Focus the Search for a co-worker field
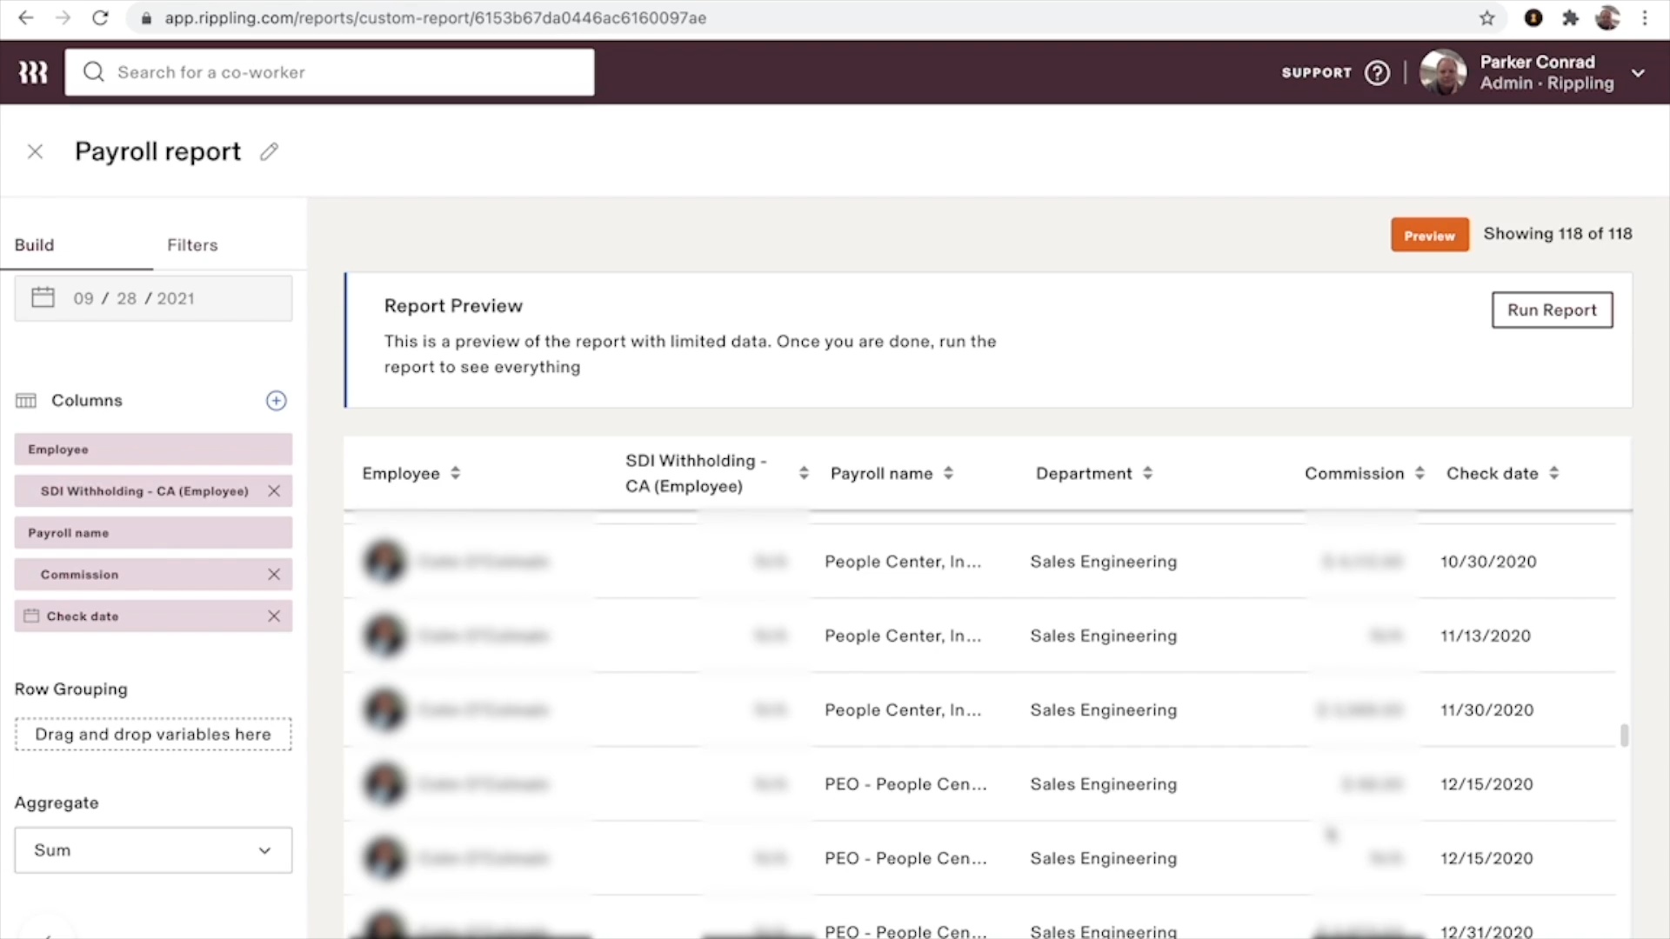Screen dimensions: 1670x939 tap(330, 72)
